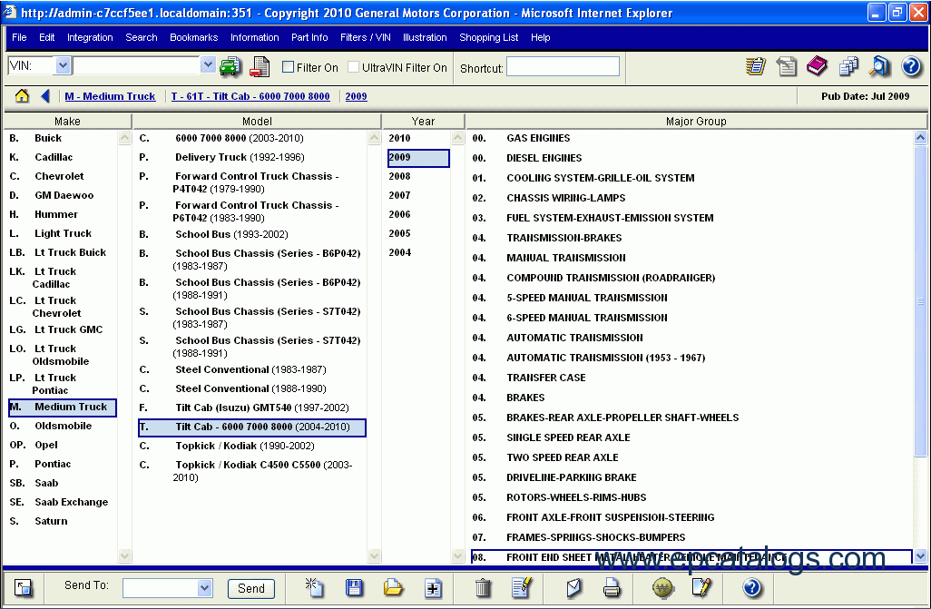Enable the Filter On checkbox

tap(289, 67)
